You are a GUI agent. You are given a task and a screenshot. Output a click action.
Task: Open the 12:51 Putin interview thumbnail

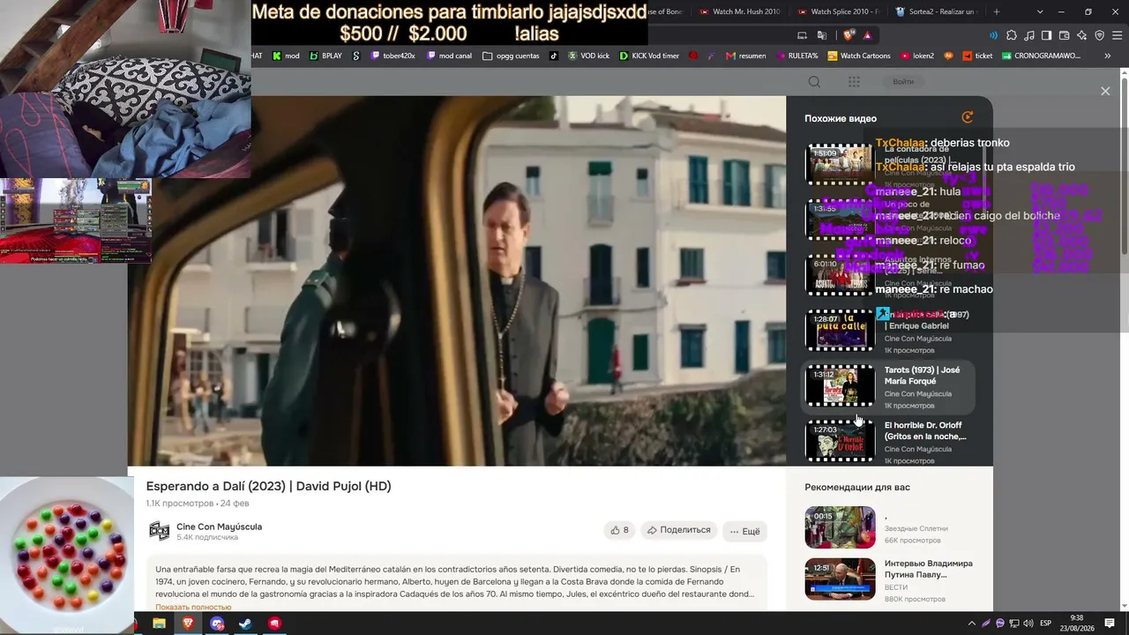tap(840, 580)
